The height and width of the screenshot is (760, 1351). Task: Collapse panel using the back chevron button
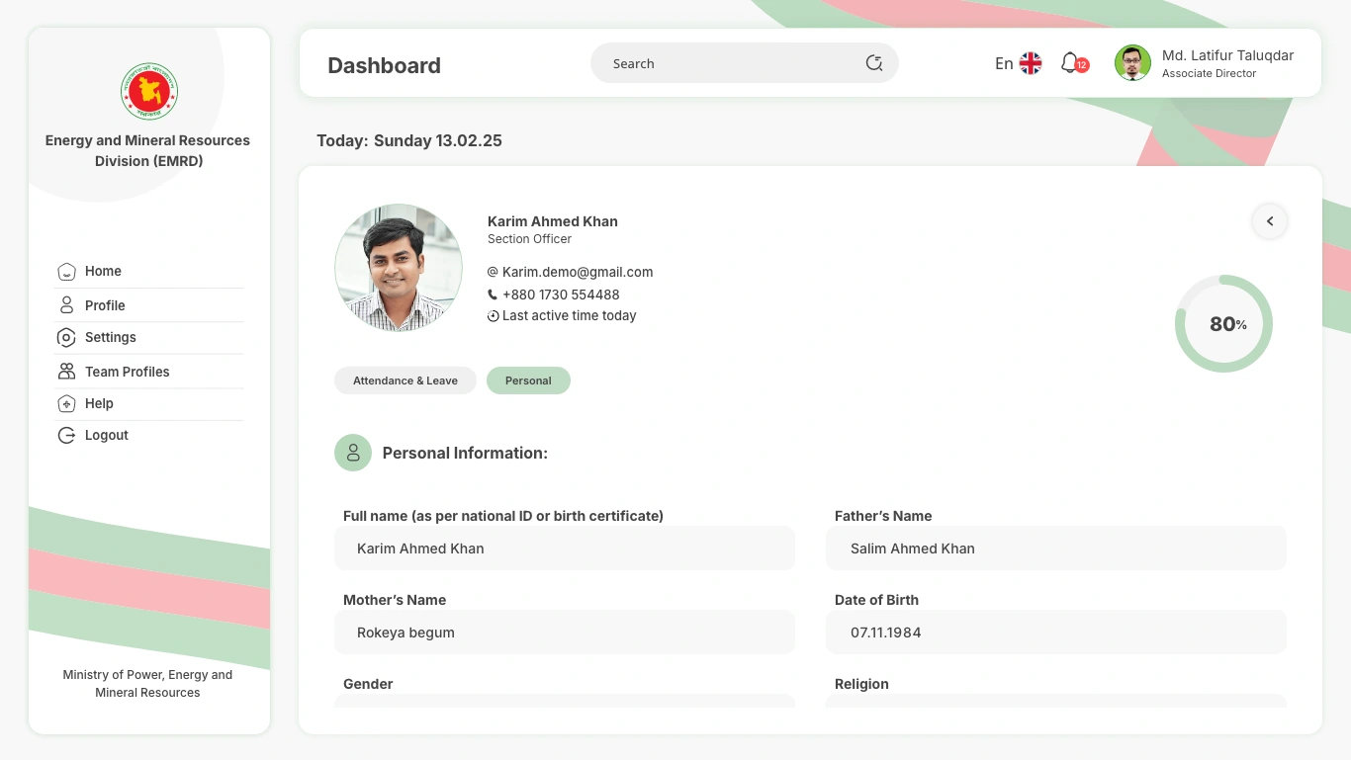coord(1270,221)
